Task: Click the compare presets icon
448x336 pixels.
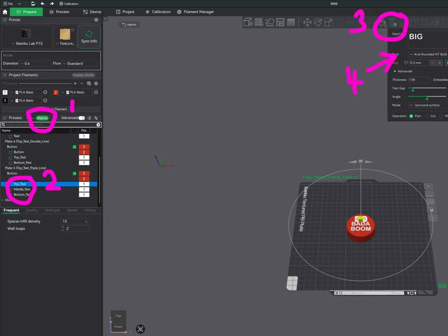Action: coord(96,118)
